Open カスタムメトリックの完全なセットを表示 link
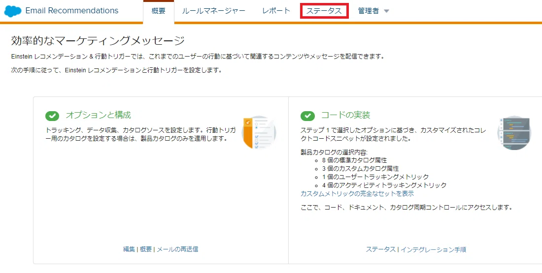 tap(357, 194)
